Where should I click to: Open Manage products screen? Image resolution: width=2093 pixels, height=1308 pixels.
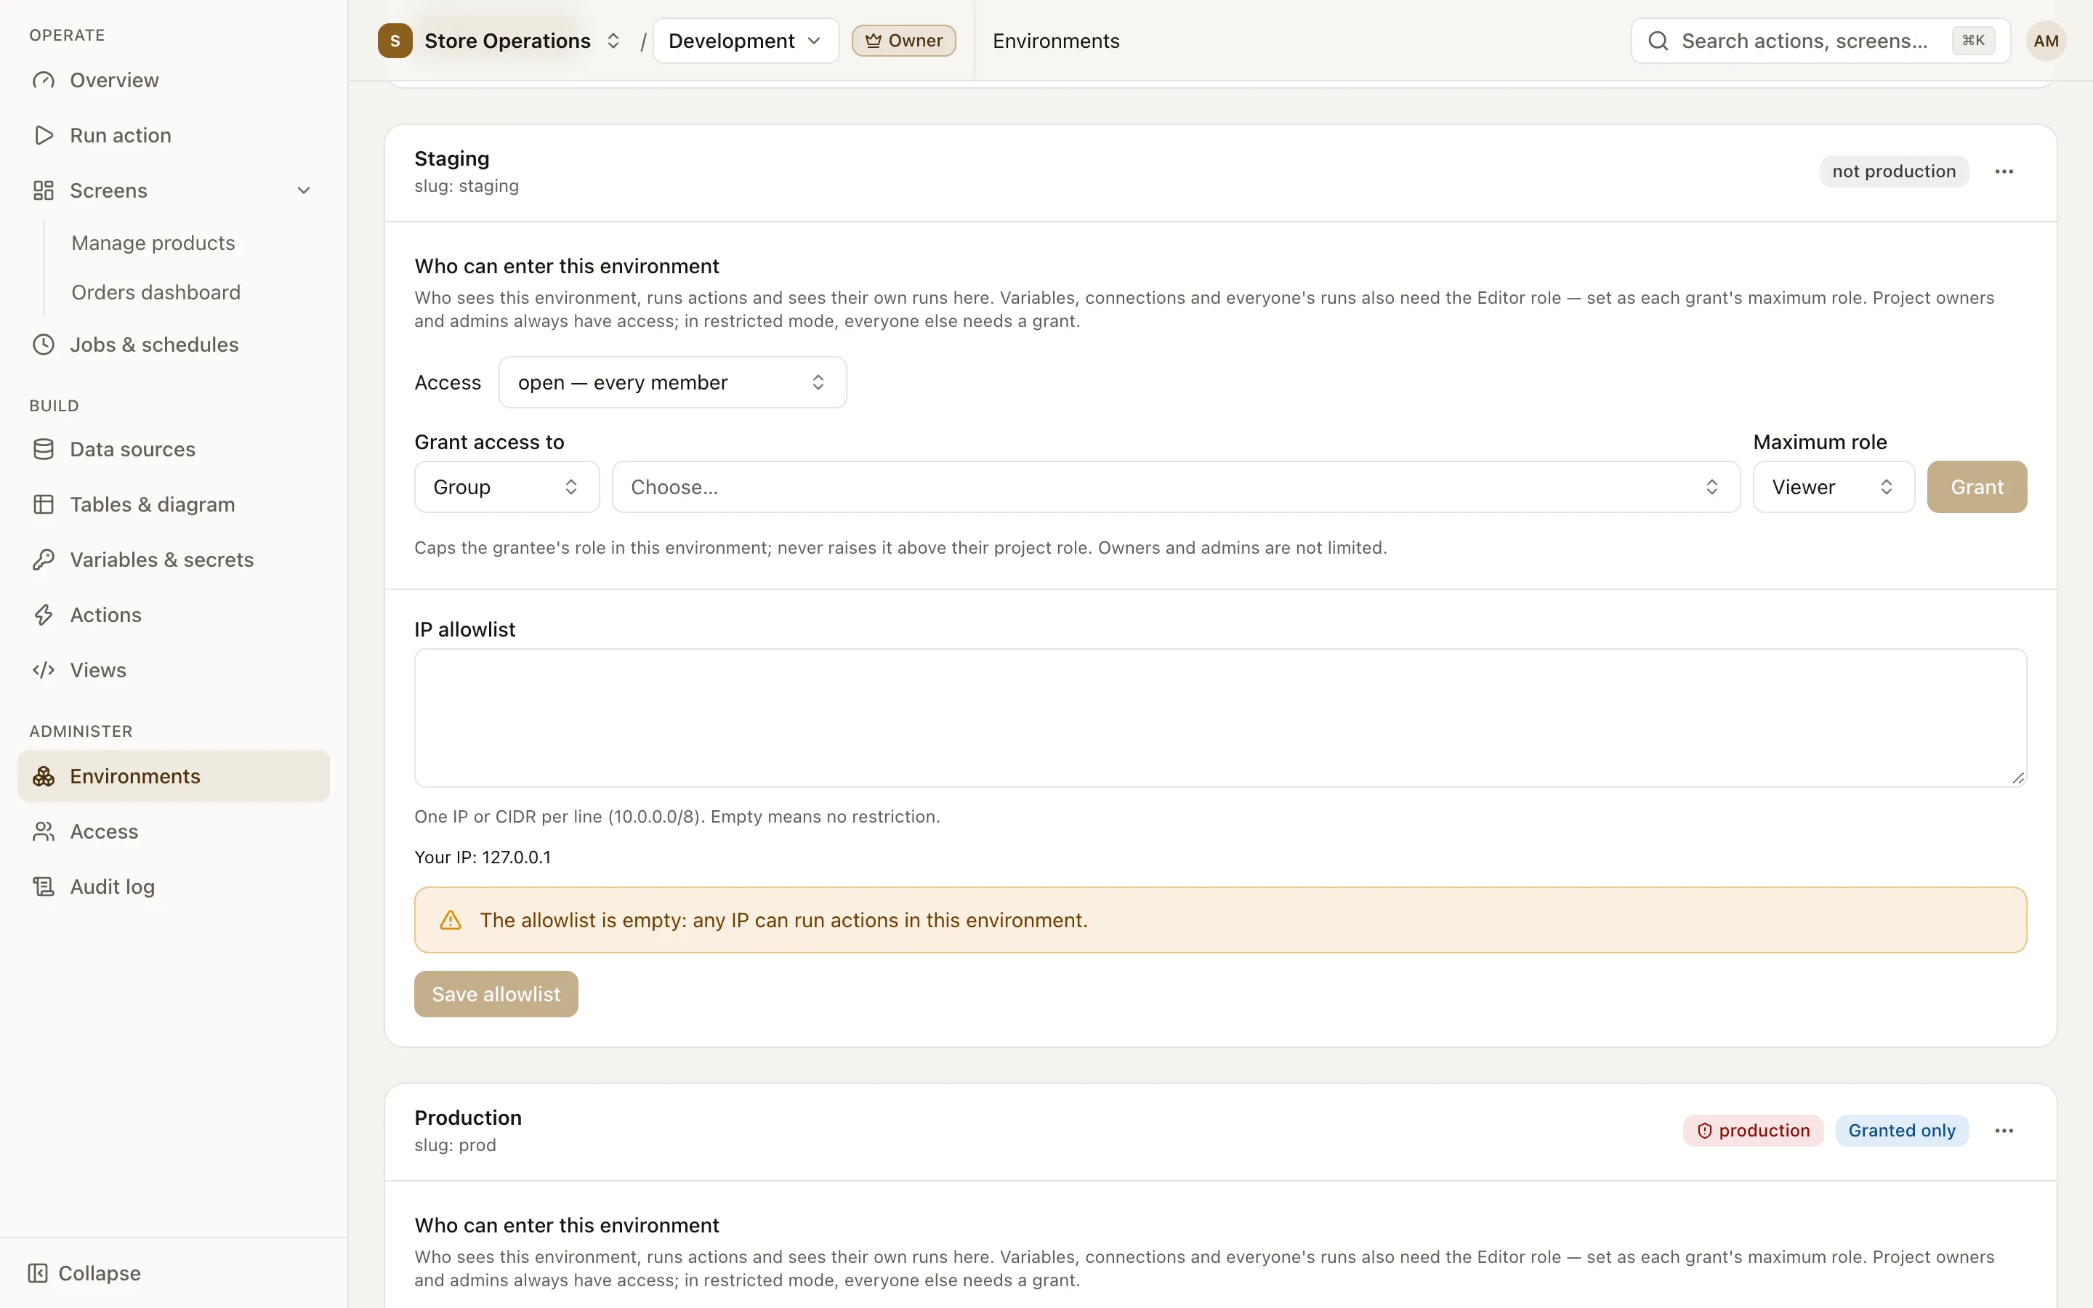click(x=153, y=243)
